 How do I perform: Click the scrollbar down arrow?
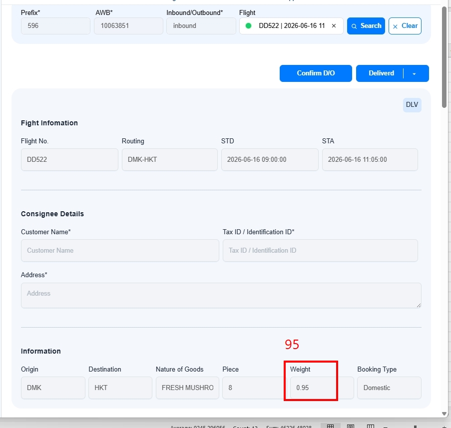click(444, 414)
